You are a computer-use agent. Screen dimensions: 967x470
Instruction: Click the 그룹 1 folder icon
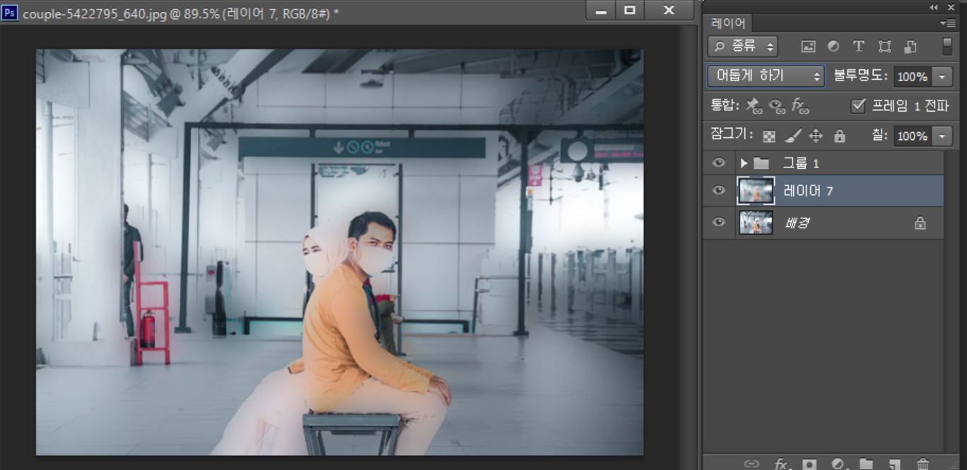(761, 163)
